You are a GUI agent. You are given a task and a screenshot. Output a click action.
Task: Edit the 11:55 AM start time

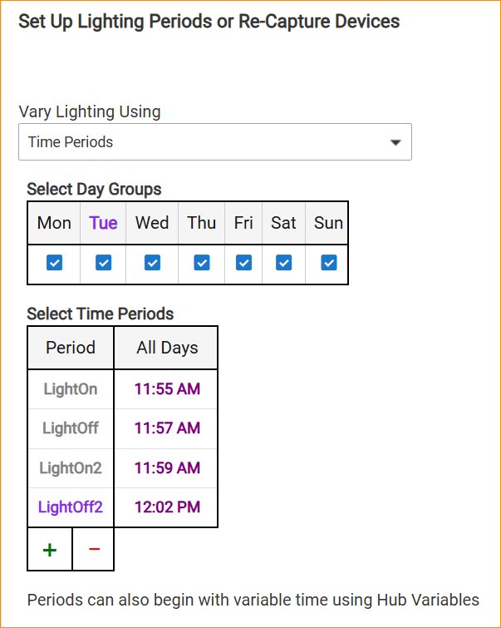167,388
